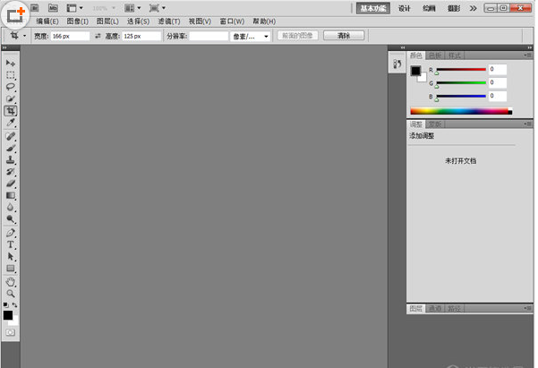Select the Move tool
The width and height of the screenshot is (538, 368).
(10, 63)
